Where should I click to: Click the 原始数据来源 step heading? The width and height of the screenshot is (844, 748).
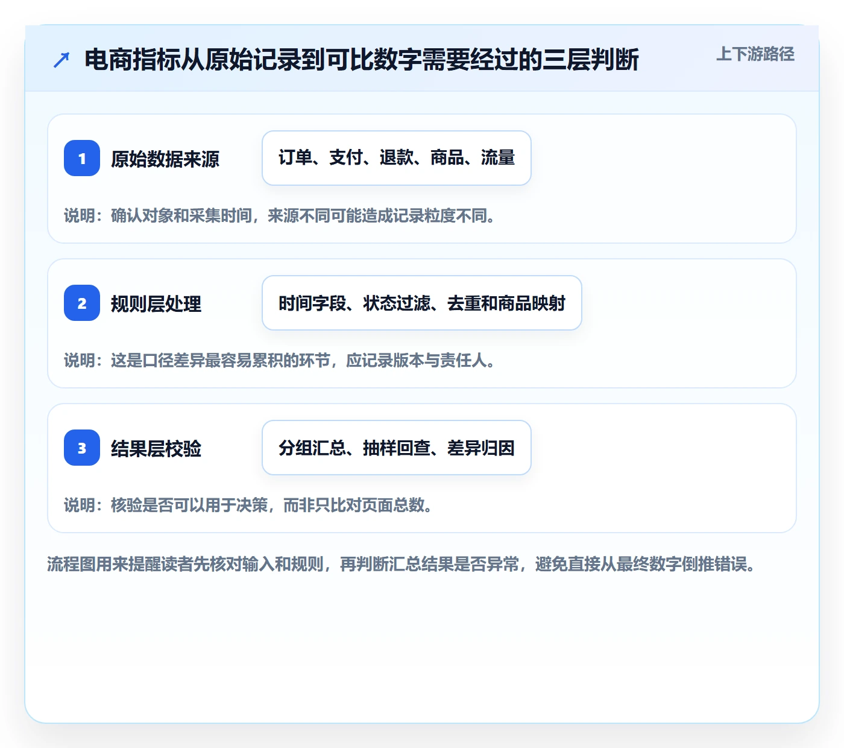pyautogui.click(x=165, y=159)
